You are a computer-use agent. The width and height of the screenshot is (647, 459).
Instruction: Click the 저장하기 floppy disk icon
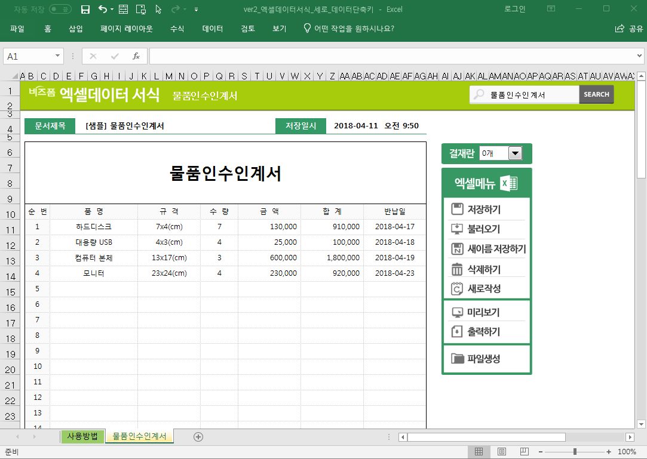pyautogui.click(x=457, y=209)
